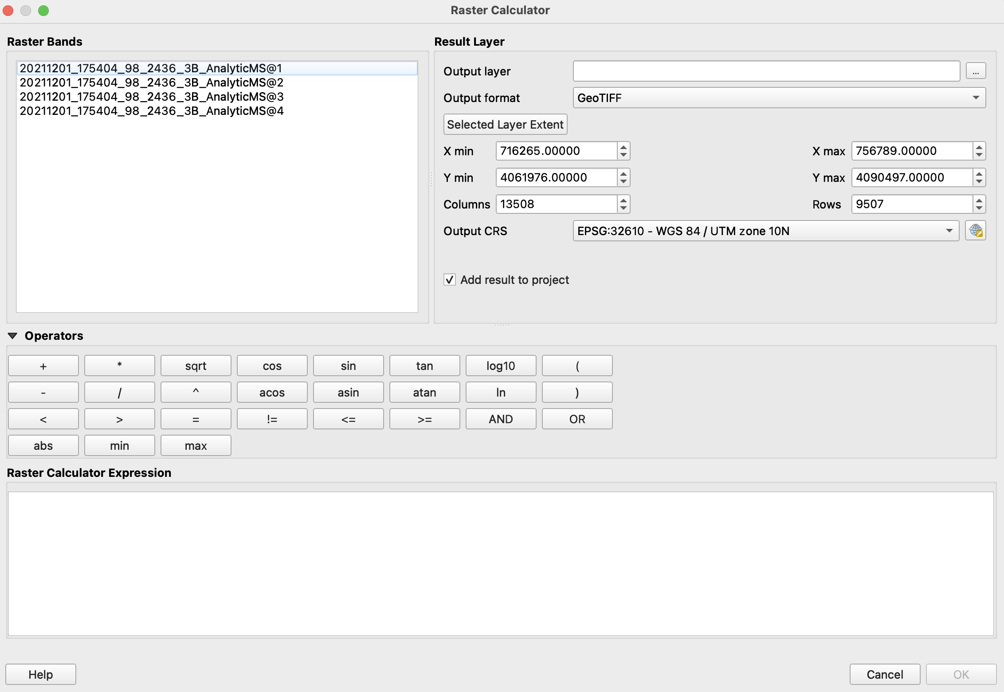Open the Output format dropdown

pyautogui.click(x=779, y=98)
